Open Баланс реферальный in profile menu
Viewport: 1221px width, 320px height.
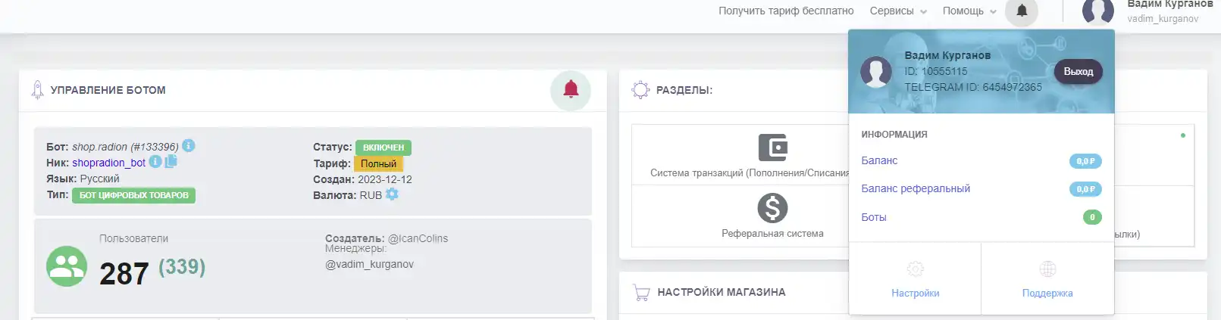pos(916,188)
